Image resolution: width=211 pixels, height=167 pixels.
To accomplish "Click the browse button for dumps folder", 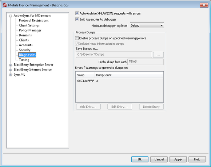I will tap(158, 55).
